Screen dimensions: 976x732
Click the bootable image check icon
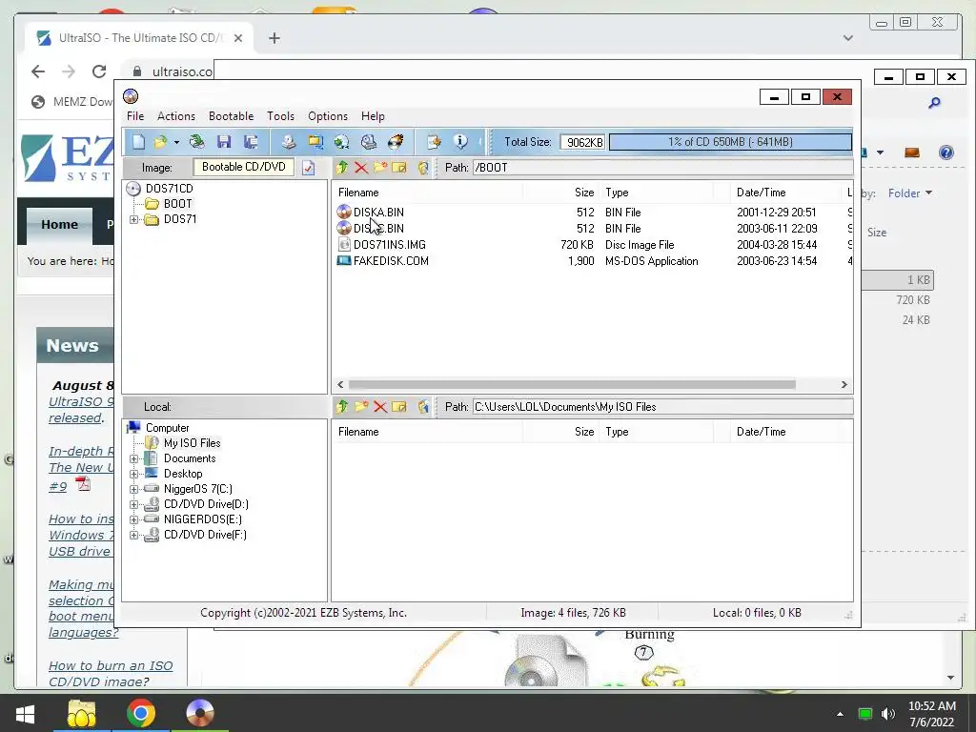tap(308, 168)
